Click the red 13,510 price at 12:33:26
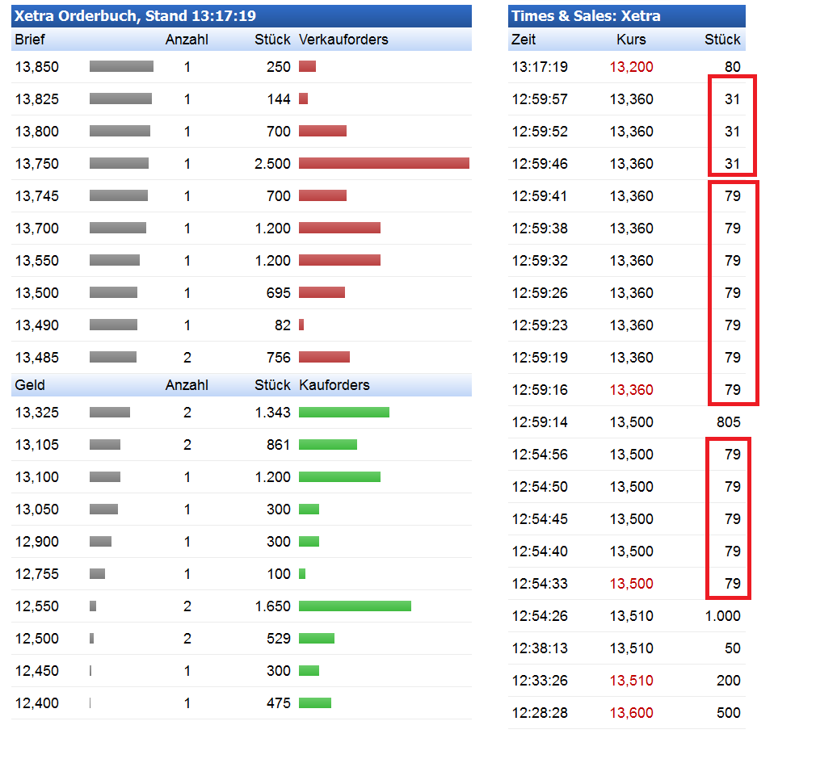Screen dimensions: 816x780 pos(631,681)
